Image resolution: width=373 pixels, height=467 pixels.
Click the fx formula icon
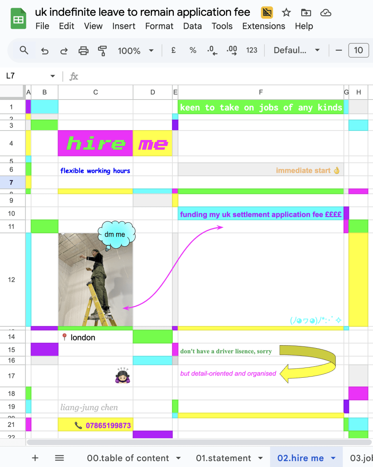(74, 76)
